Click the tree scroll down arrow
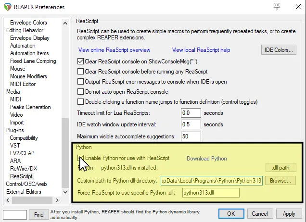The width and height of the screenshot is (306, 222). click(65, 192)
